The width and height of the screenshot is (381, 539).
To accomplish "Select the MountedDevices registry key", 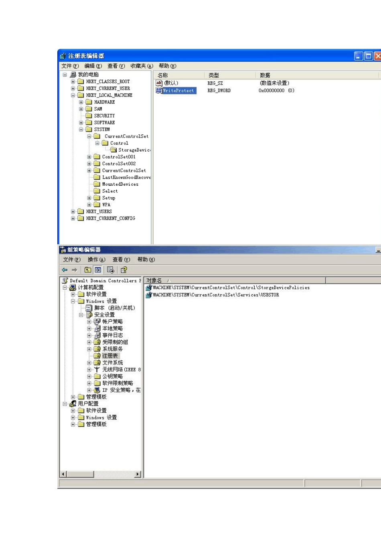I will pyautogui.click(x=120, y=184).
